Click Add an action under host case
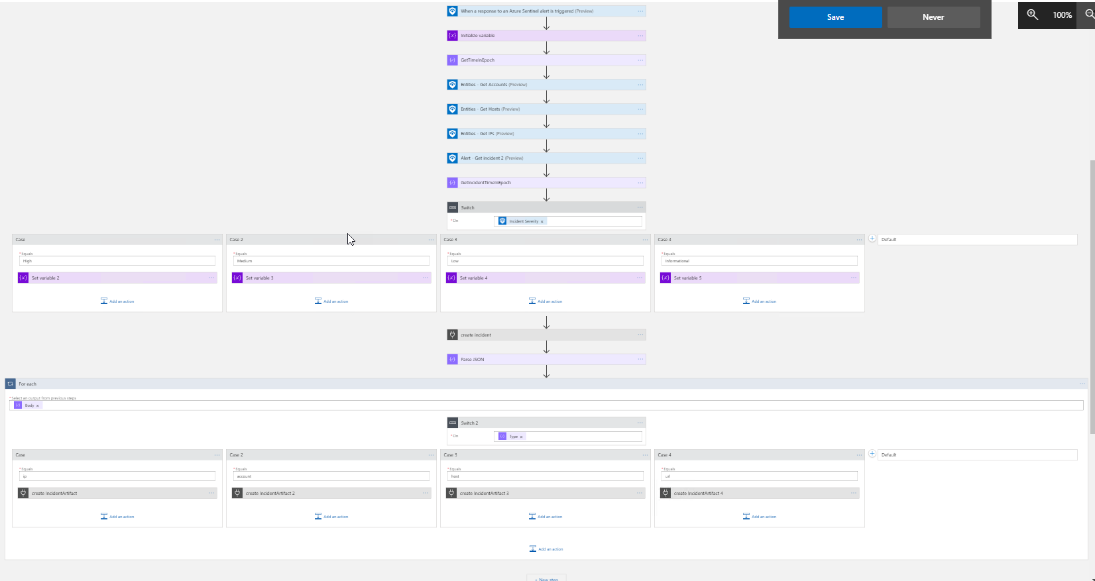Screen dimensions: 1095x581 (546, 517)
